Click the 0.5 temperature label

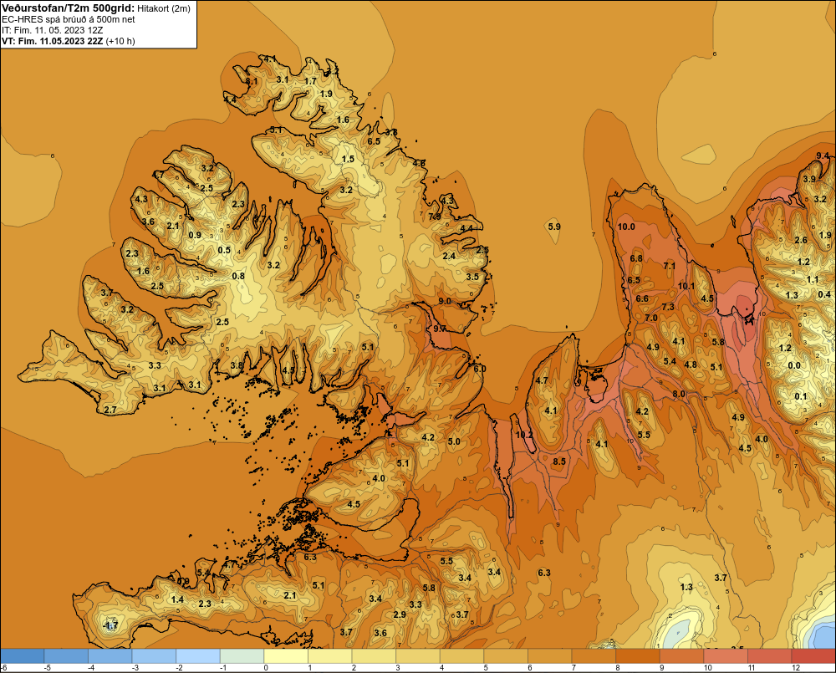tap(224, 250)
